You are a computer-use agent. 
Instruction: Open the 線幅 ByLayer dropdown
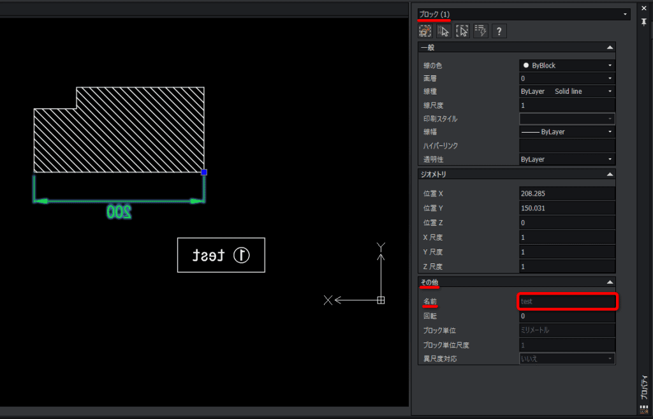(567, 131)
